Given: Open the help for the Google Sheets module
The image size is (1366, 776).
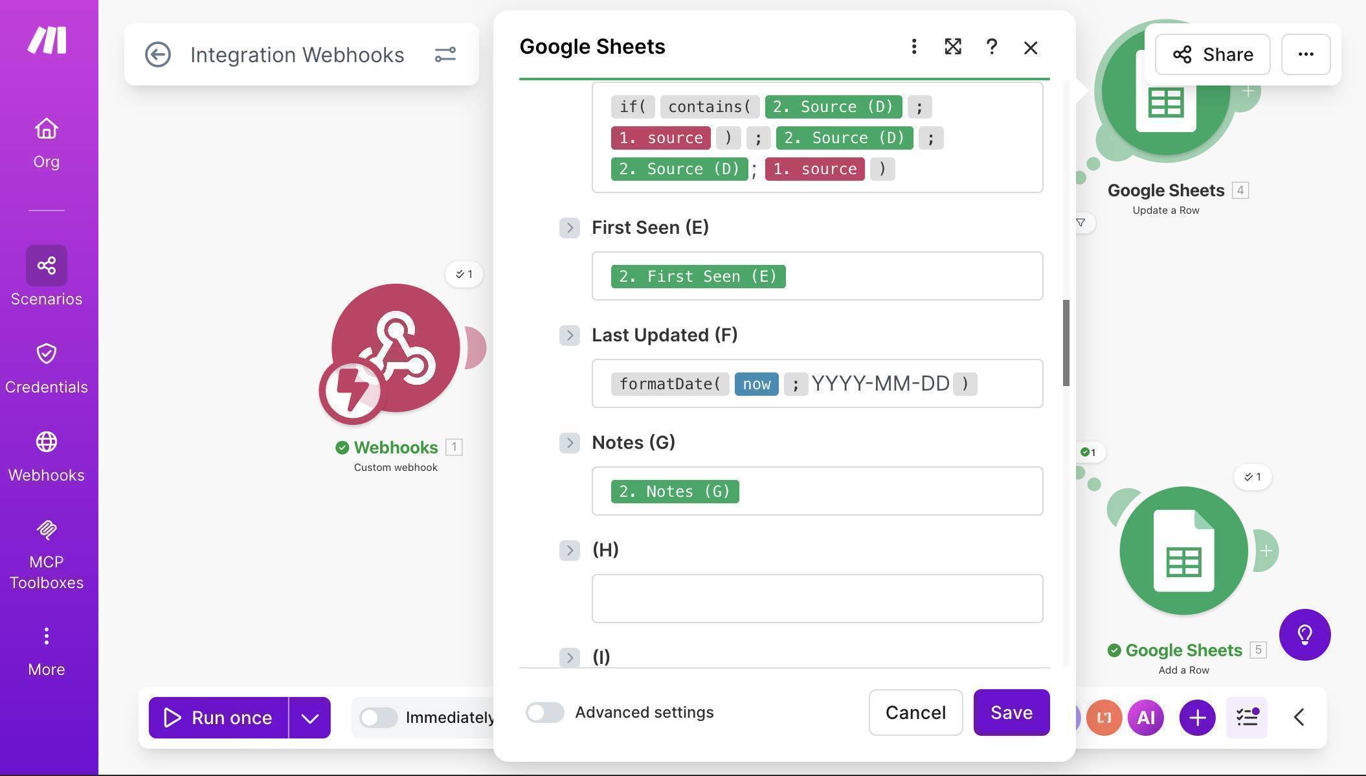Looking at the screenshot, I should [991, 47].
